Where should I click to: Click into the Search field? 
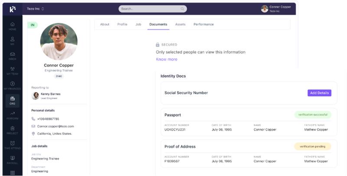[x=153, y=9]
